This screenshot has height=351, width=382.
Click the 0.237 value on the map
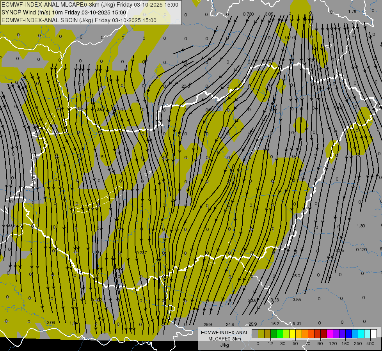(141, 253)
